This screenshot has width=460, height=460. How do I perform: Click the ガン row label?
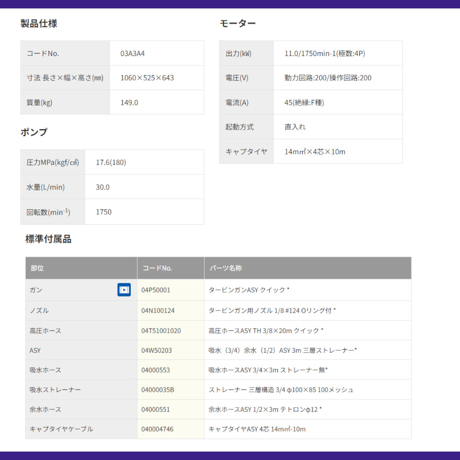coord(36,290)
